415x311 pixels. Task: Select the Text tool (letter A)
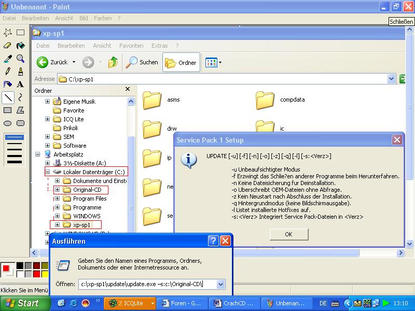(20, 84)
